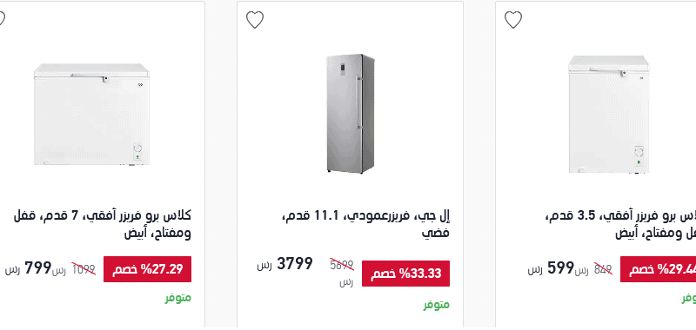The image size is (696, 330).
Task: Add LG upright freezer to wishlist heart
Action: (x=255, y=20)
